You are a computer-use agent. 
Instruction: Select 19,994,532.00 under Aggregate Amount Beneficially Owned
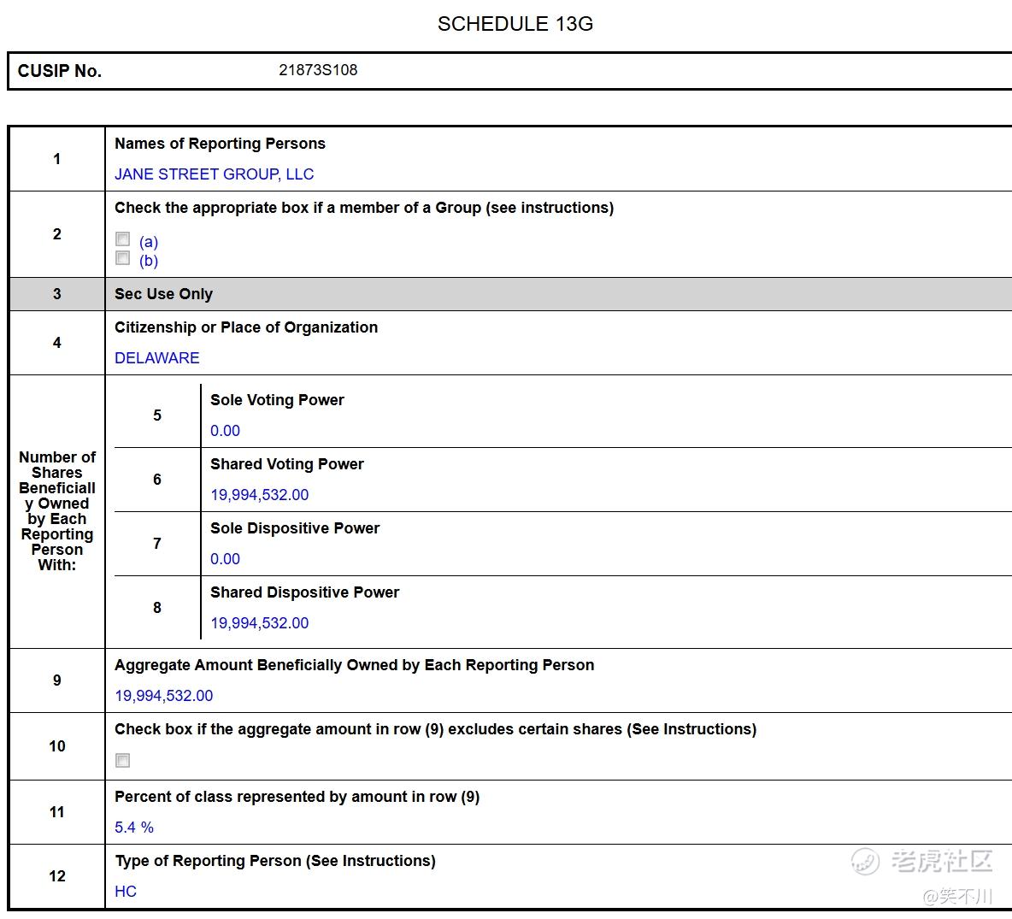point(164,696)
